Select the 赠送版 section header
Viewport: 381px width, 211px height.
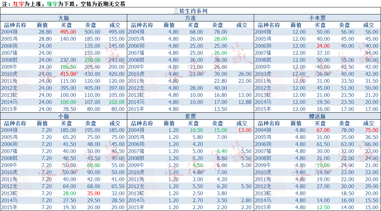pos(317,116)
